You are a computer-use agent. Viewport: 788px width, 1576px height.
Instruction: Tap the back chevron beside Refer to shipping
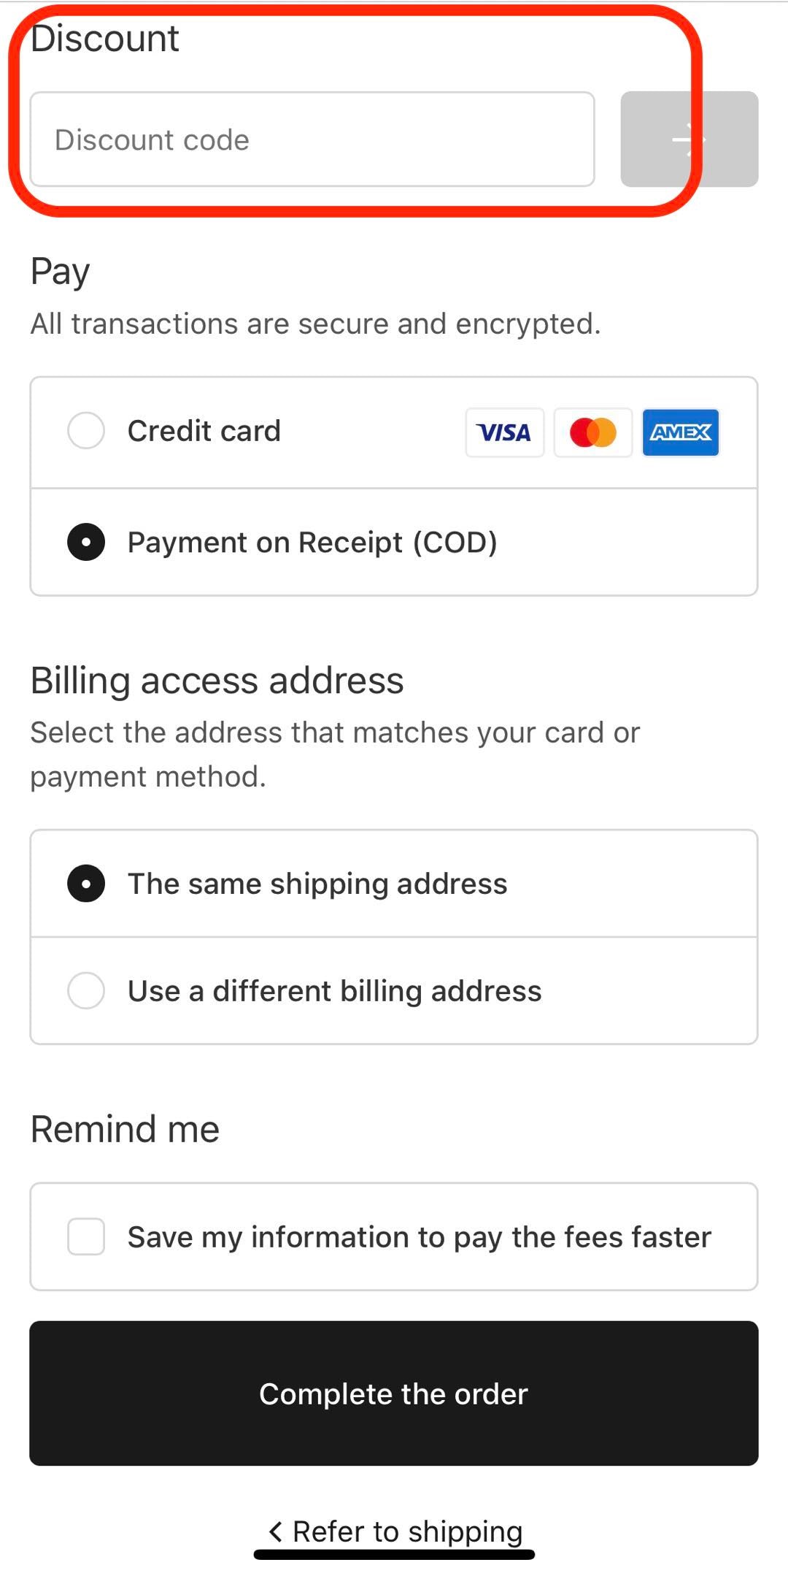pyautogui.click(x=275, y=1531)
